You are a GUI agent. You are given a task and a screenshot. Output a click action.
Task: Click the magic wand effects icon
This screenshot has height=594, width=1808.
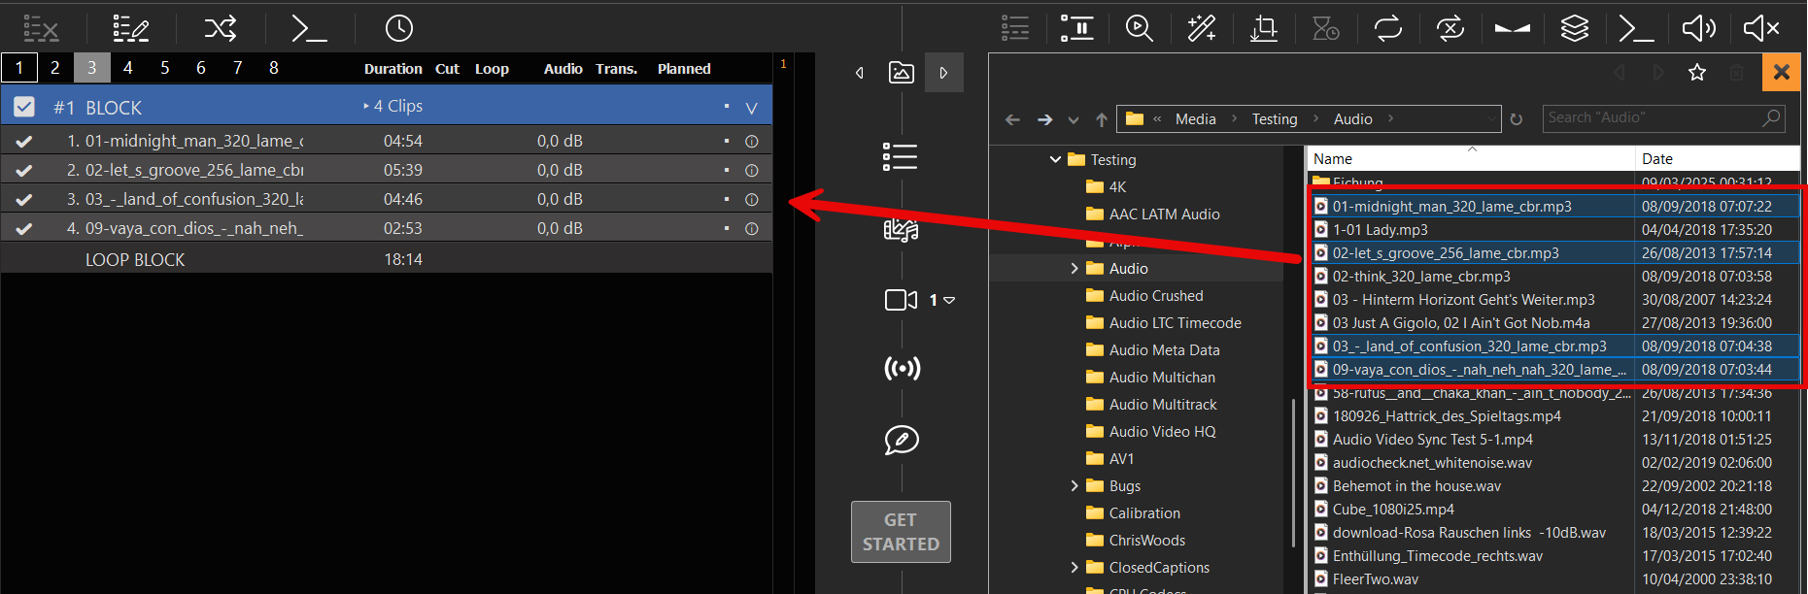(1202, 28)
